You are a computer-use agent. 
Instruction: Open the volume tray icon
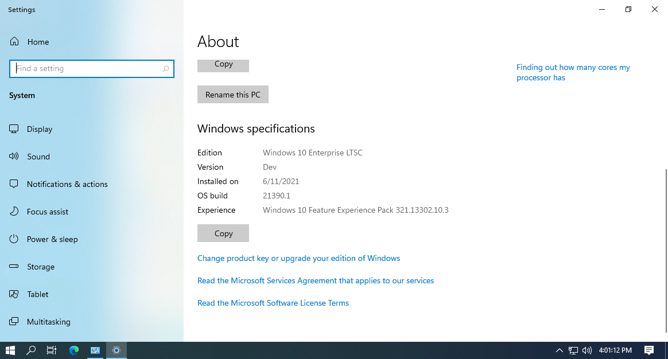click(x=587, y=350)
